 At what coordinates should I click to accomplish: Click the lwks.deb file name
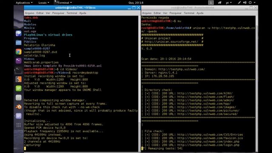[x=31, y=17]
